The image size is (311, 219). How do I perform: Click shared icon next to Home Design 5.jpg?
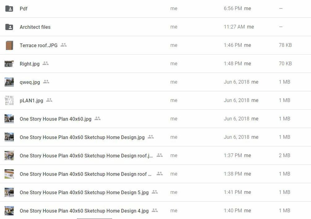(x=155, y=192)
